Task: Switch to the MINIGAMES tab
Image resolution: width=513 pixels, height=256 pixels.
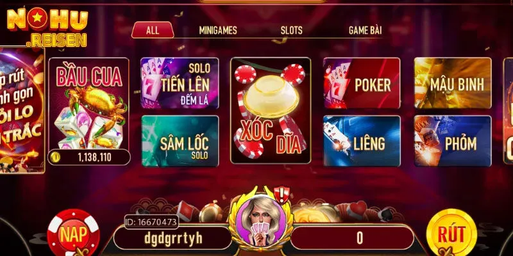Action: click(x=218, y=30)
